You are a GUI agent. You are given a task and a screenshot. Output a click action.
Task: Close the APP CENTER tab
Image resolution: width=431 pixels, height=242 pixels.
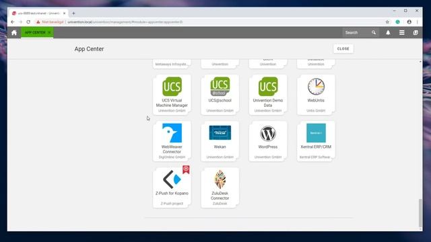(x=49, y=33)
